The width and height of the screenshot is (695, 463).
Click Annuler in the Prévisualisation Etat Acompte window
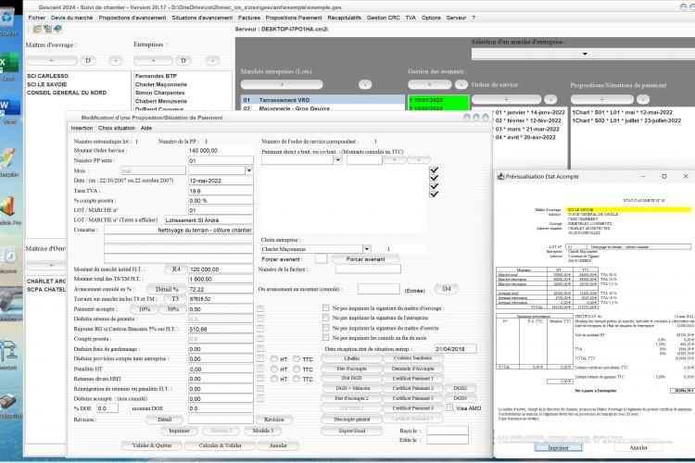(638, 447)
